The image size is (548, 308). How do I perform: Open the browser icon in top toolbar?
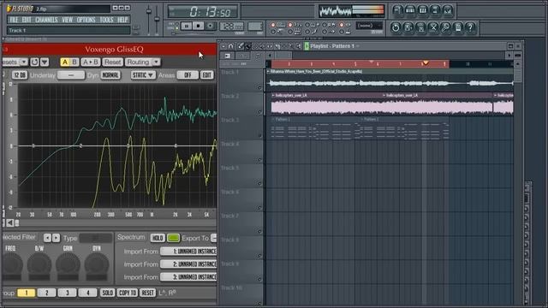click(x=435, y=10)
